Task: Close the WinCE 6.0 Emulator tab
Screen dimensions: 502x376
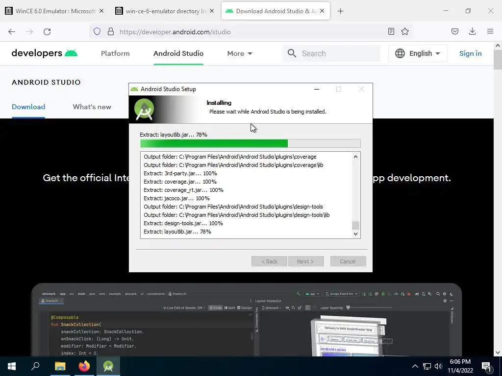Action: (101, 11)
